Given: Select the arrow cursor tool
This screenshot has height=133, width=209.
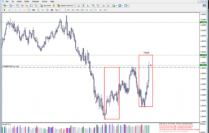Looking at the screenshot, I should click(5, 10).
